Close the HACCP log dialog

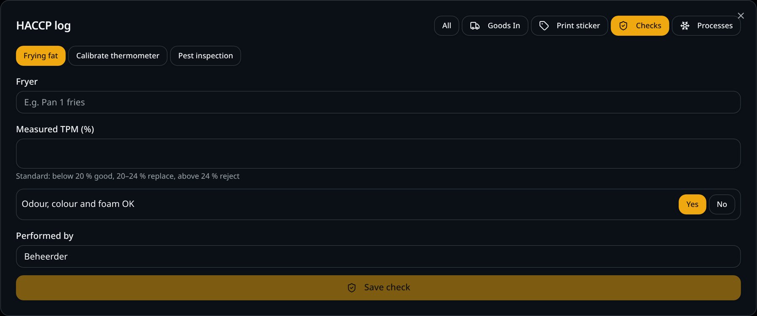pos(741,16)
